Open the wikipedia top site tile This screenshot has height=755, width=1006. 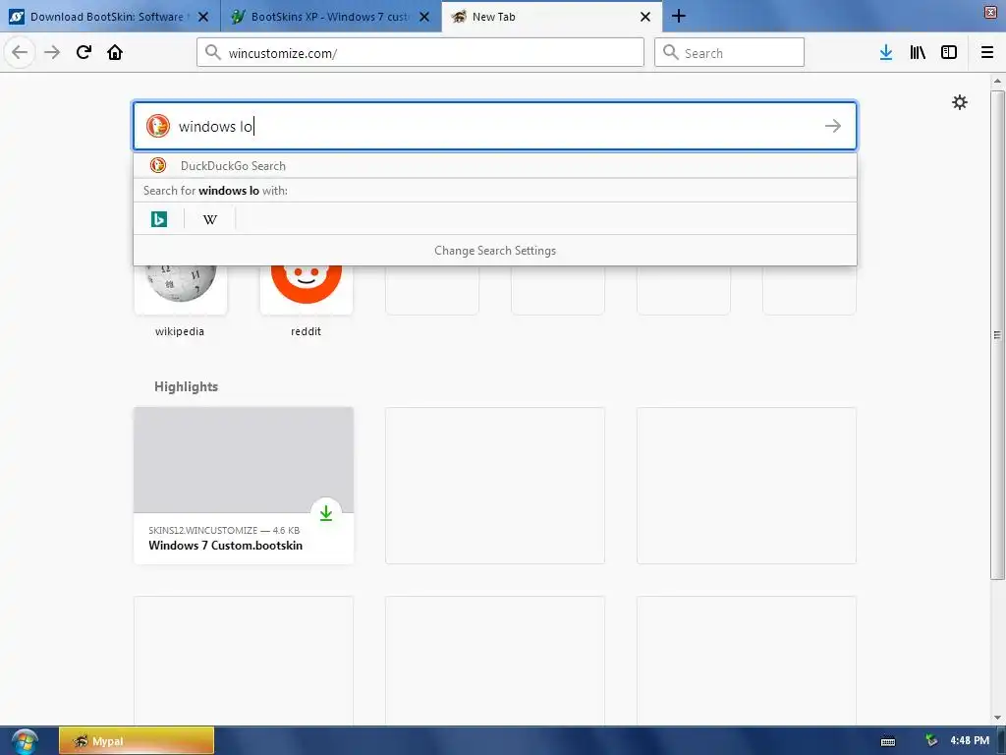tap(180, 288)
